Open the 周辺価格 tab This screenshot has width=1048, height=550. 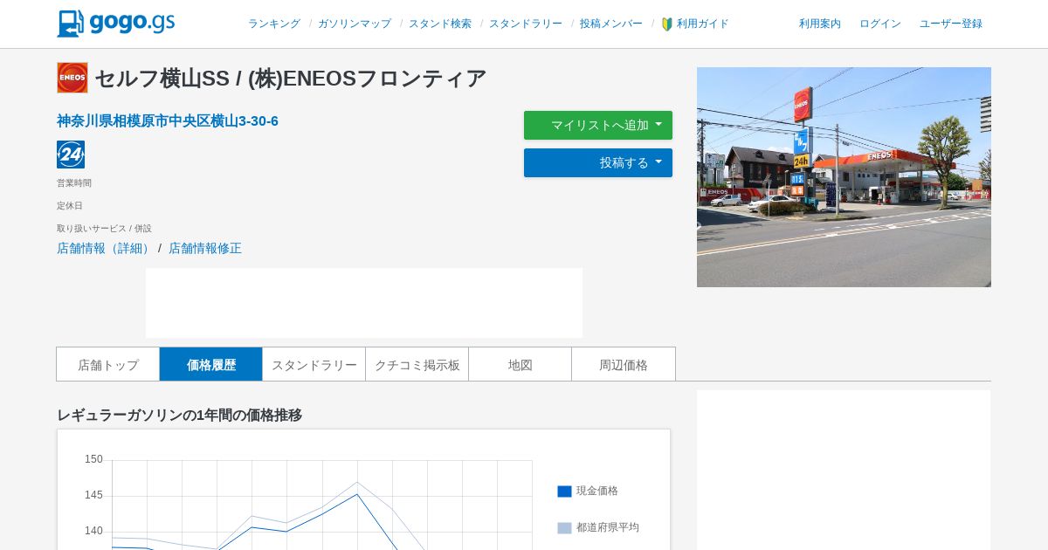tap(624, 364)
